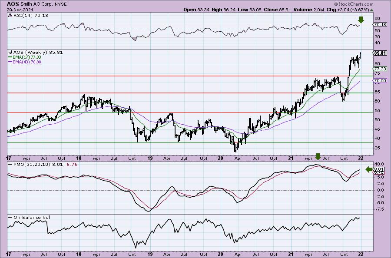This screenshot has width=391, height=258.
Task: Select the AOS ticker symbol in the title
Action: 13,4
